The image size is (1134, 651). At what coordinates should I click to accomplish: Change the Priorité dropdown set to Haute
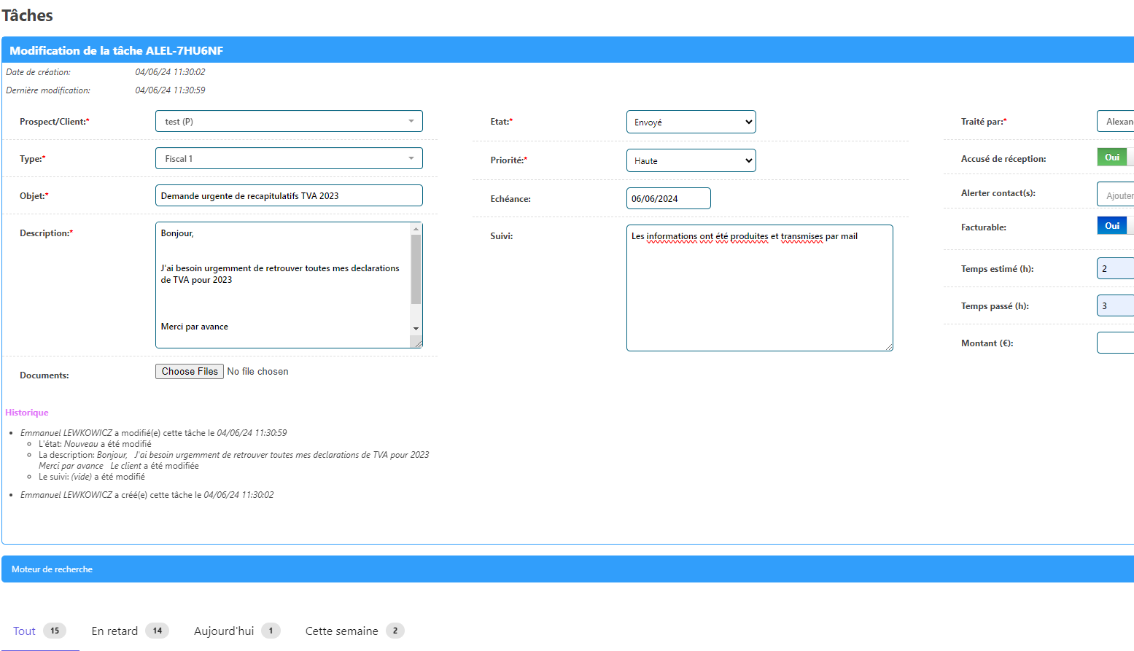691,161
